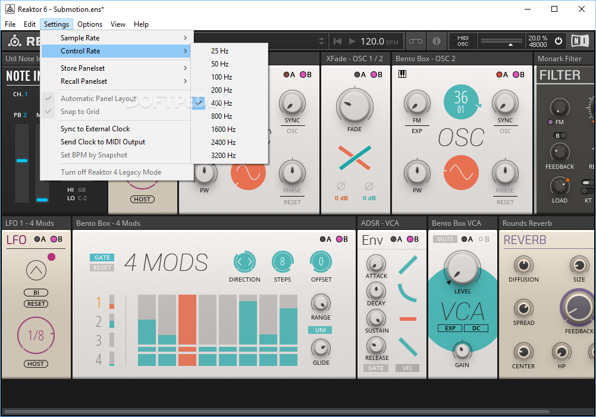Select Sync to External Clock
Viewport: 596px width, 417px height.
pos(117,129)
